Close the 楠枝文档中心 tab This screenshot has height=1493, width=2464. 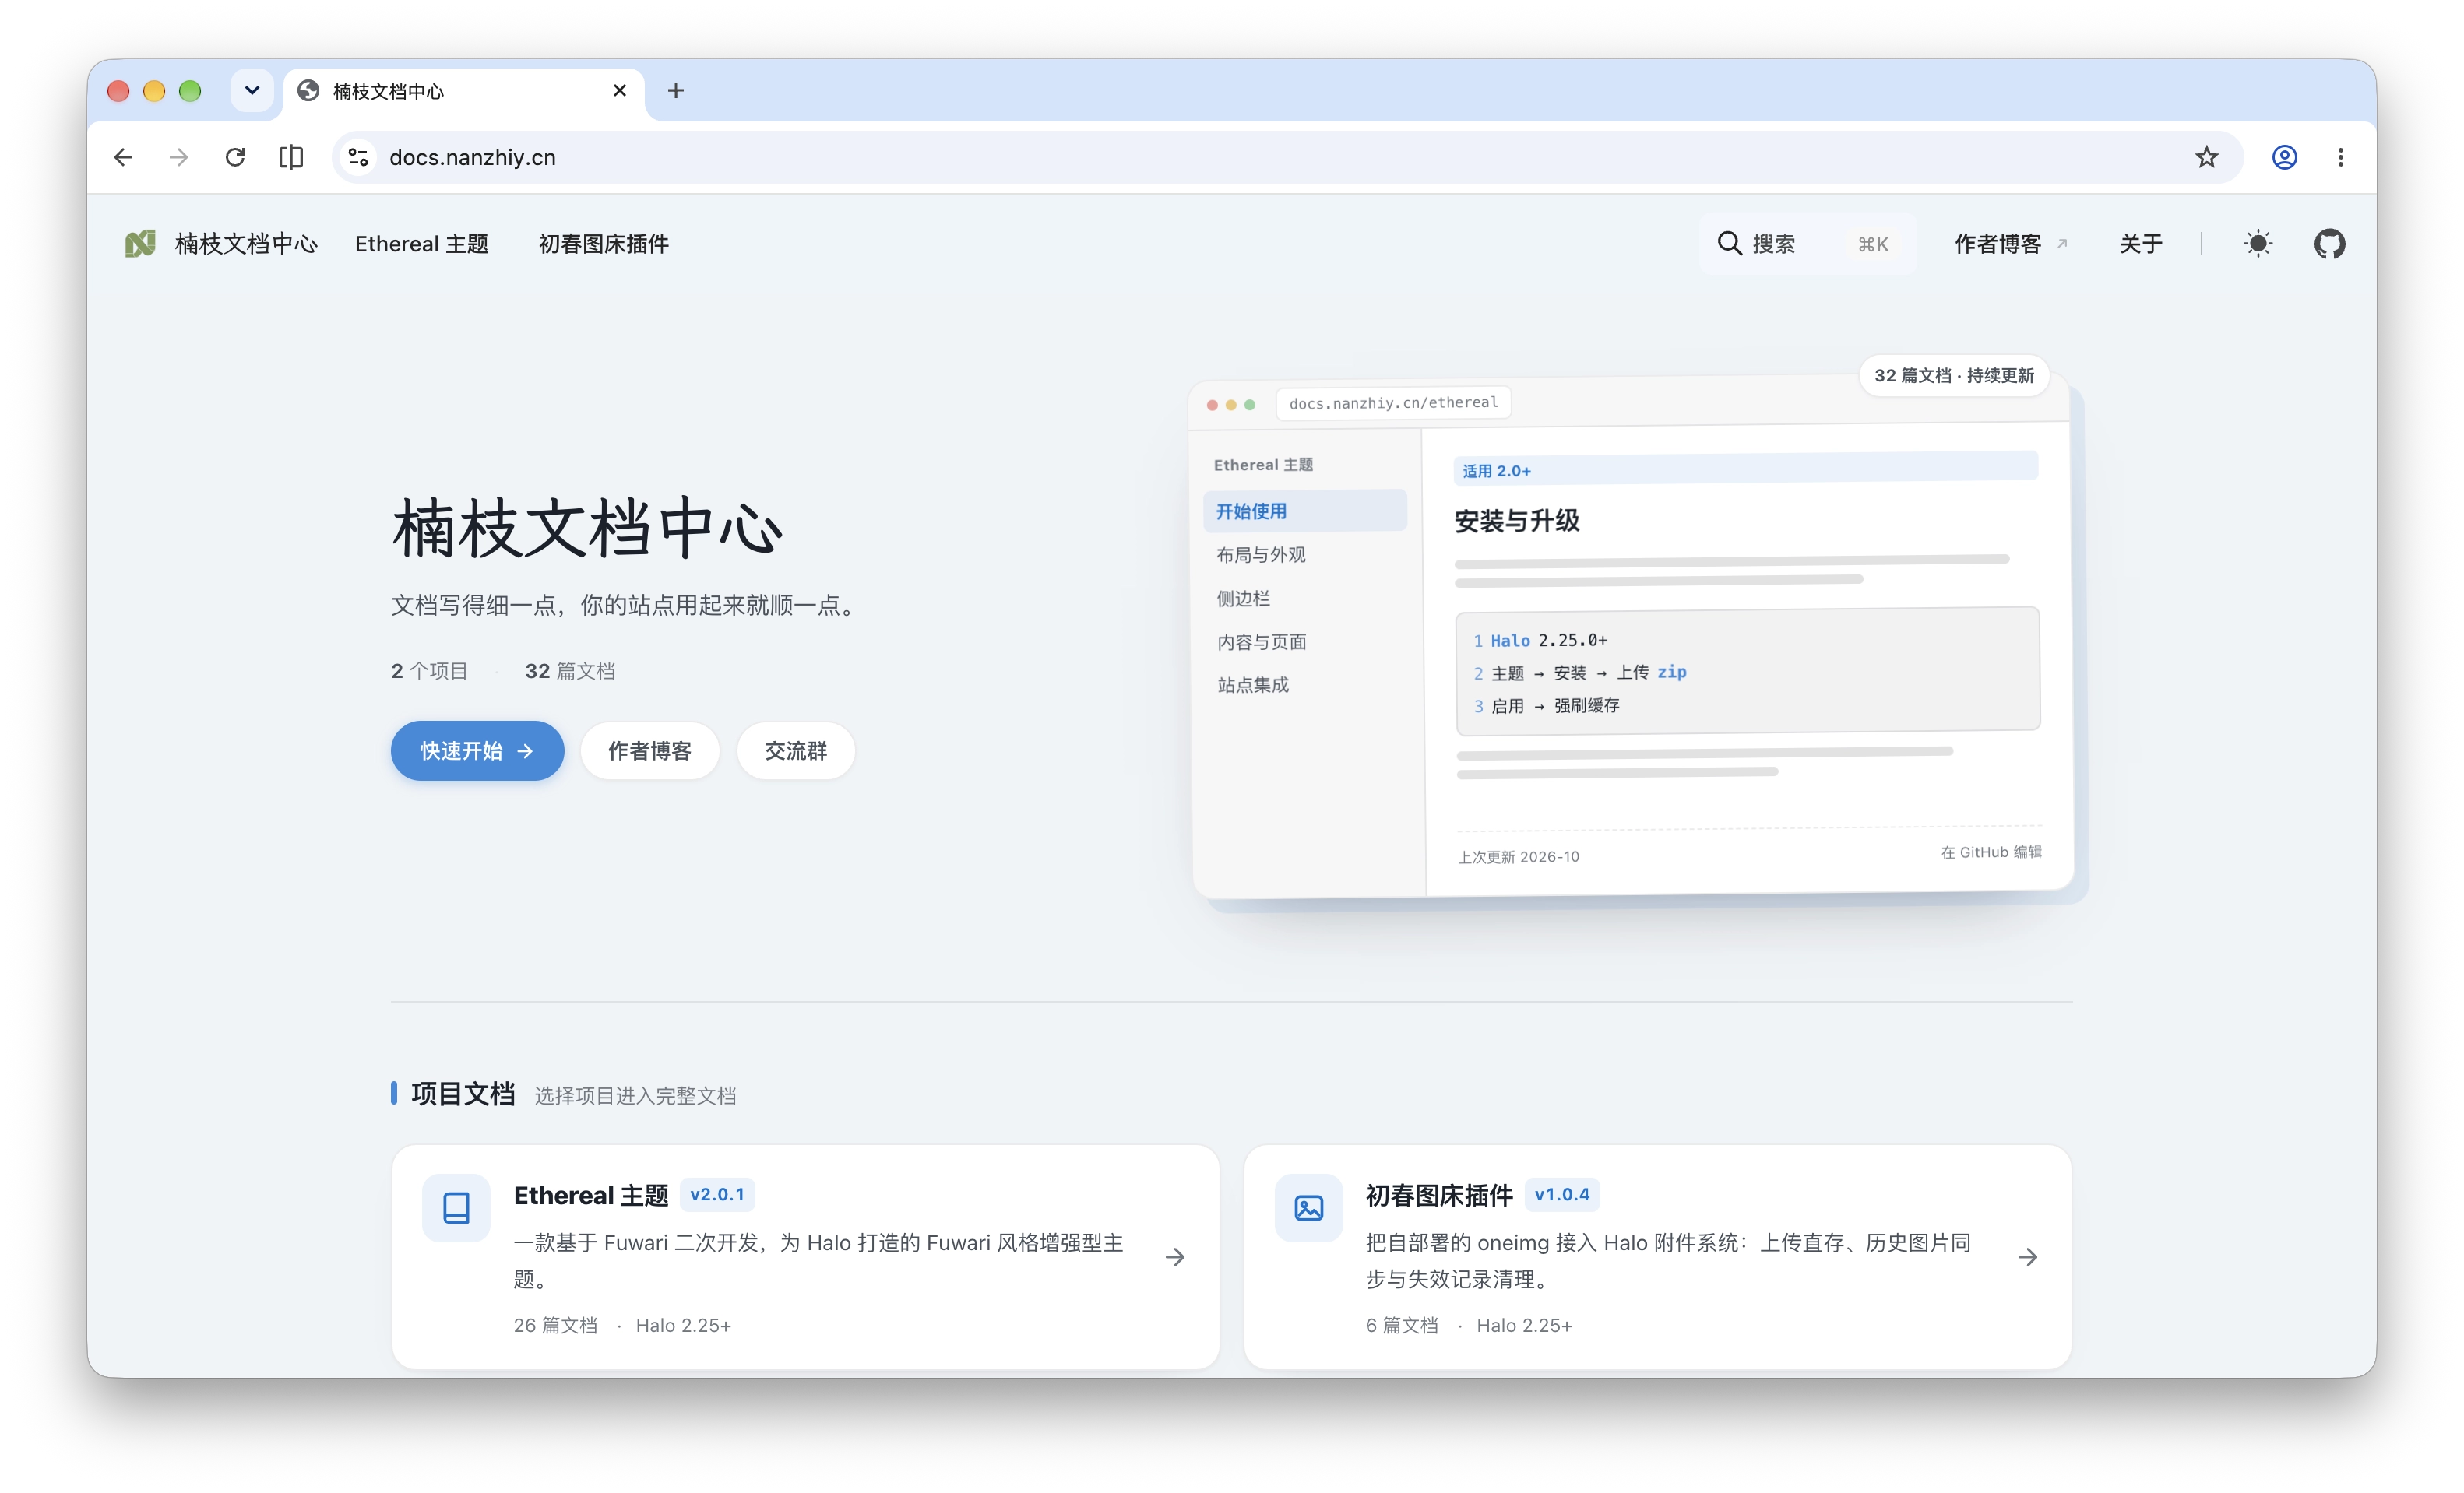(620, 91)
